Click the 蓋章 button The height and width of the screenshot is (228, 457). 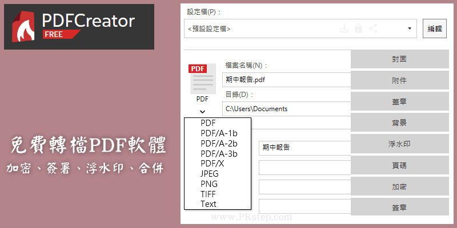(x=399, y=101)
